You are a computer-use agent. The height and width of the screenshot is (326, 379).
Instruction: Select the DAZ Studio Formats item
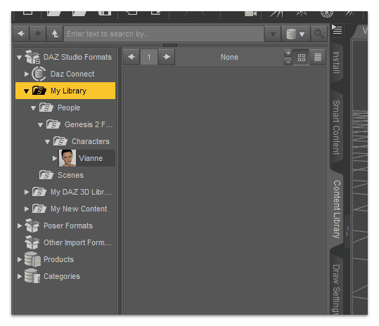77,57
